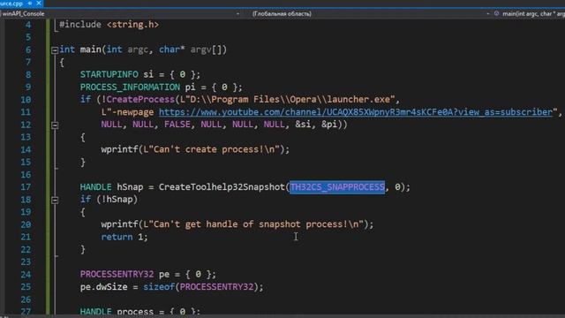Click the <string.h> include

pyautogui.click(x=132, y=25)
